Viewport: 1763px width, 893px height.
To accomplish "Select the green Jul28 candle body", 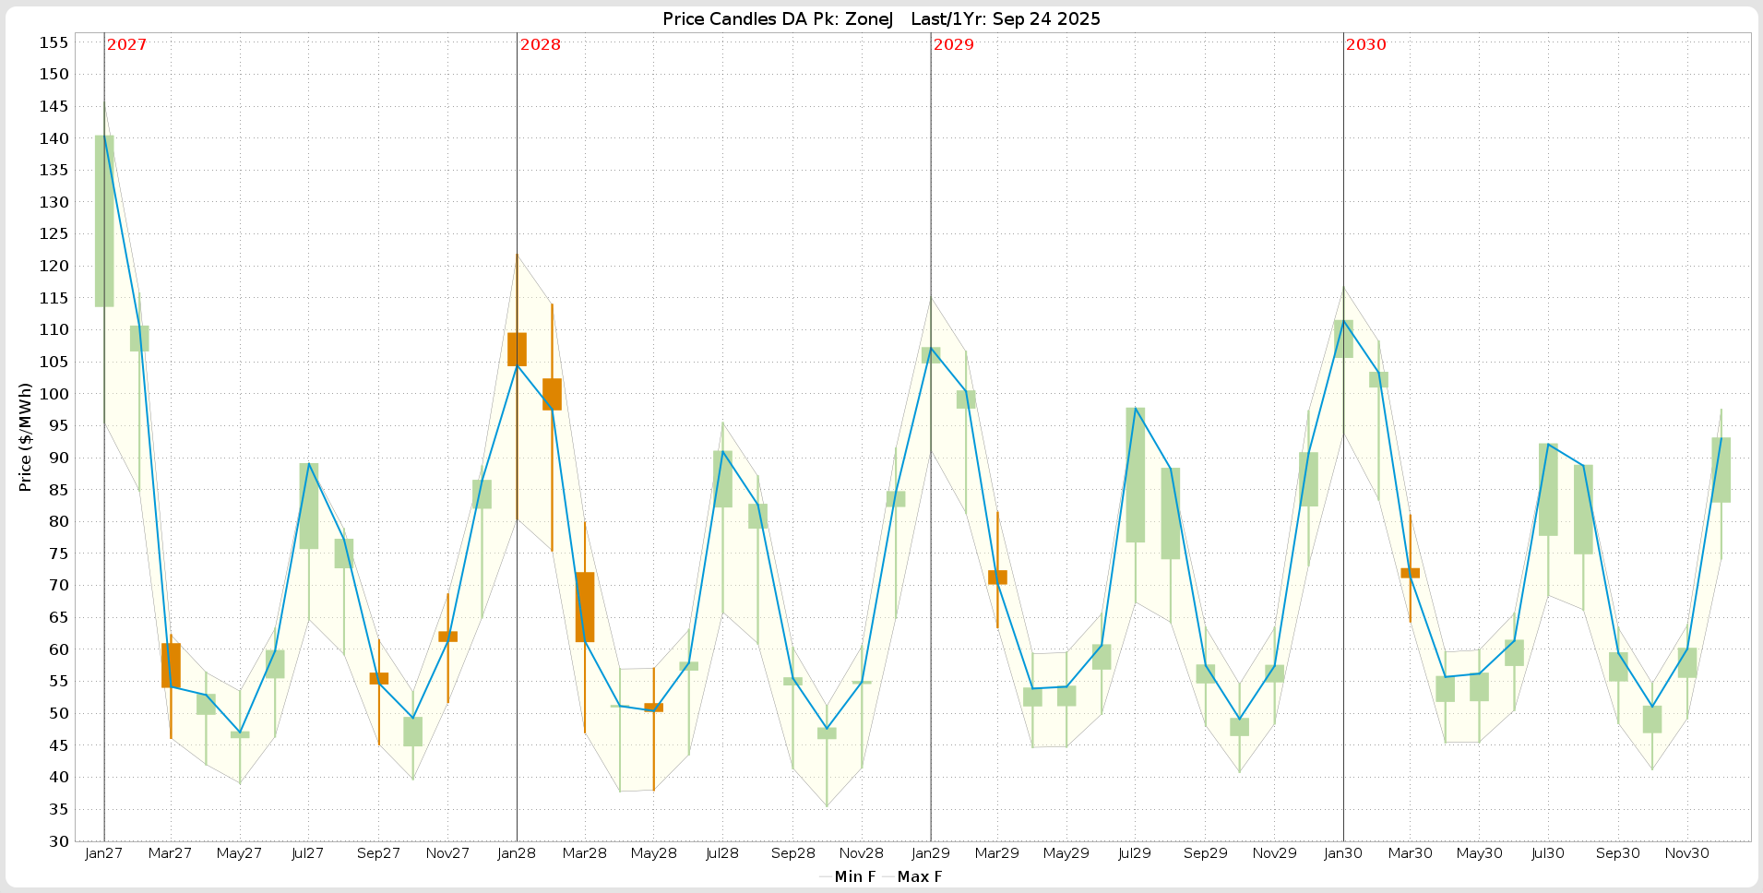I will 722,479.
